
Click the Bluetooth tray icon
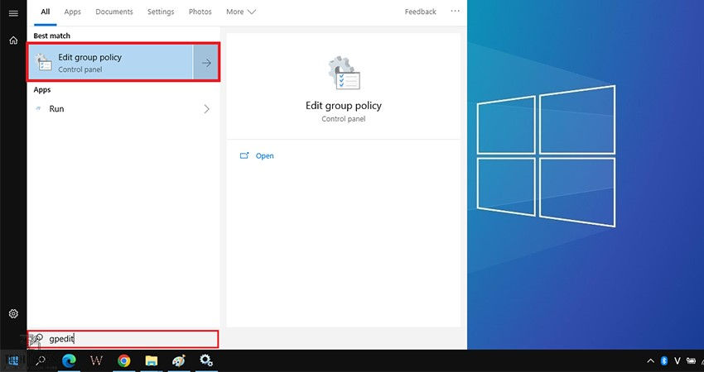pos(664,360)
